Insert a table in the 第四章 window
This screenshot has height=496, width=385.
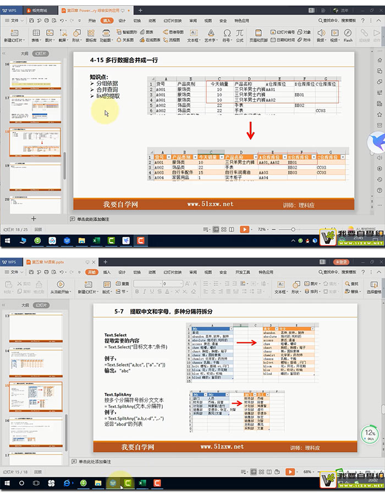coord(36,35)
